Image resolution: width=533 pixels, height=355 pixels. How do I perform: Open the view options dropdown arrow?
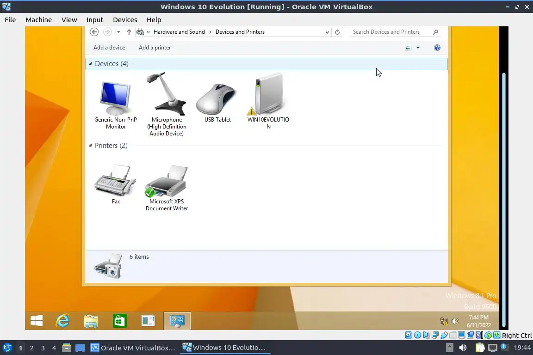tap(418, 48)
